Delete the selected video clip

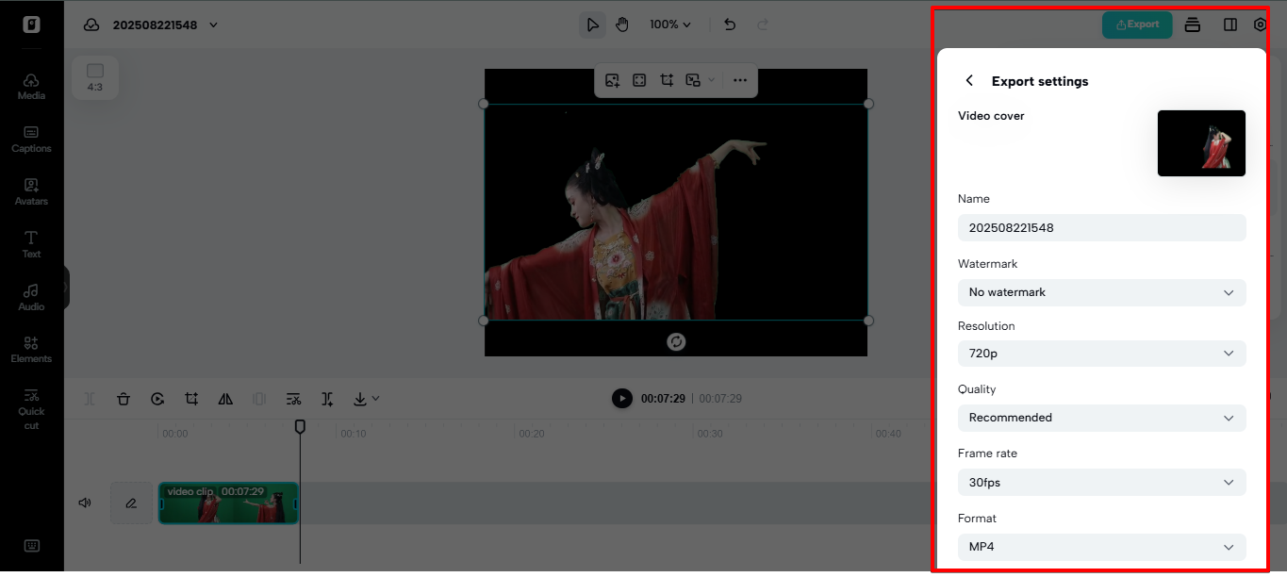click(x=124, y=399)
